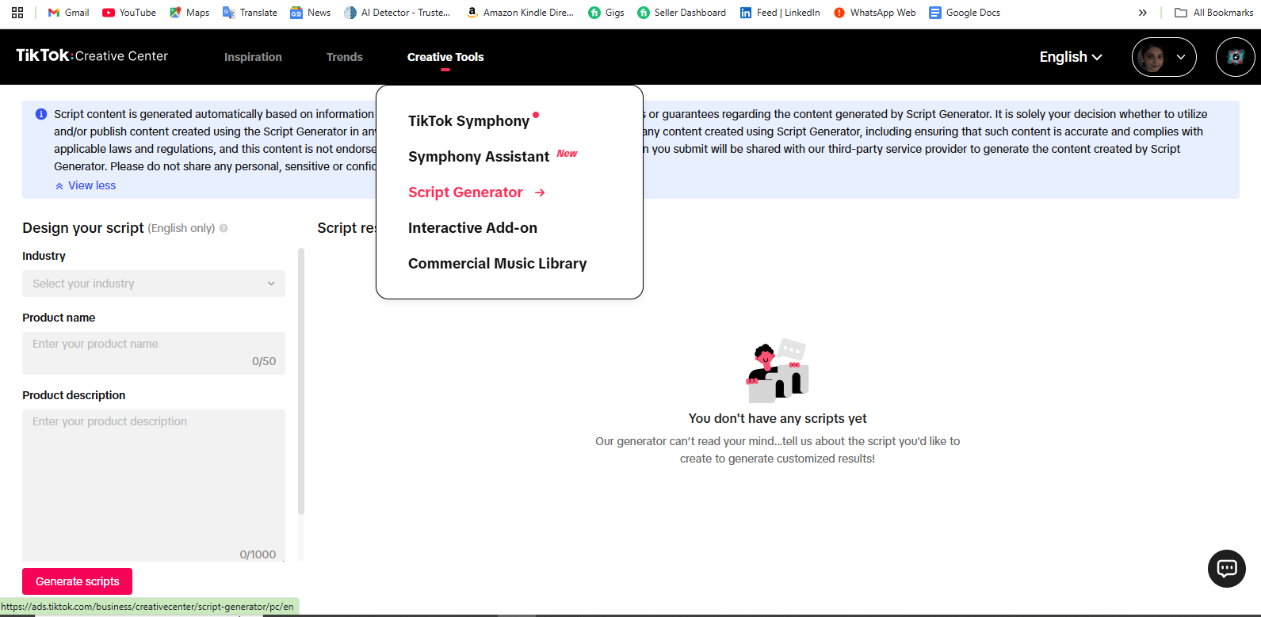Select Script Generator from the menu
Screen dimensions: 1261x617
coord(465,192)
